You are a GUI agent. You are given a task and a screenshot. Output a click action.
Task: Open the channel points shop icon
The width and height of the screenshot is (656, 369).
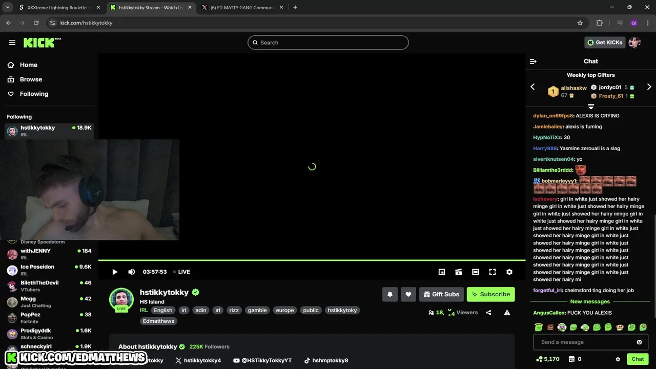572,359
